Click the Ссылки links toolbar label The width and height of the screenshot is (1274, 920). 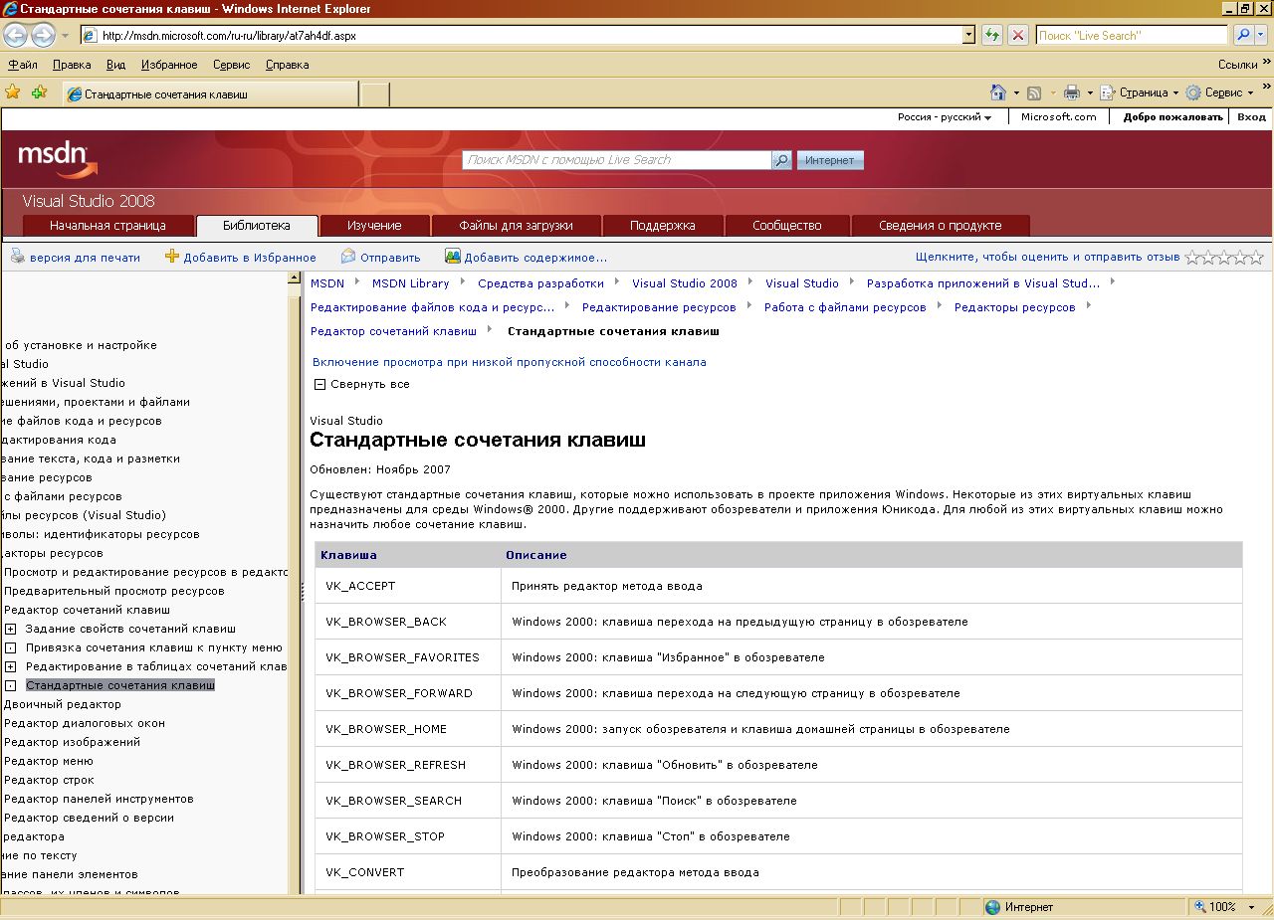point(1238,65)
